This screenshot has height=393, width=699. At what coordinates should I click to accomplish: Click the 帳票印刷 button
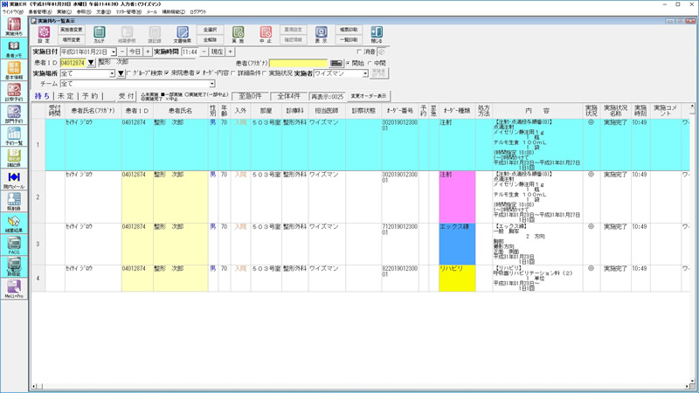pyautogui.click(x=349, y=30)
